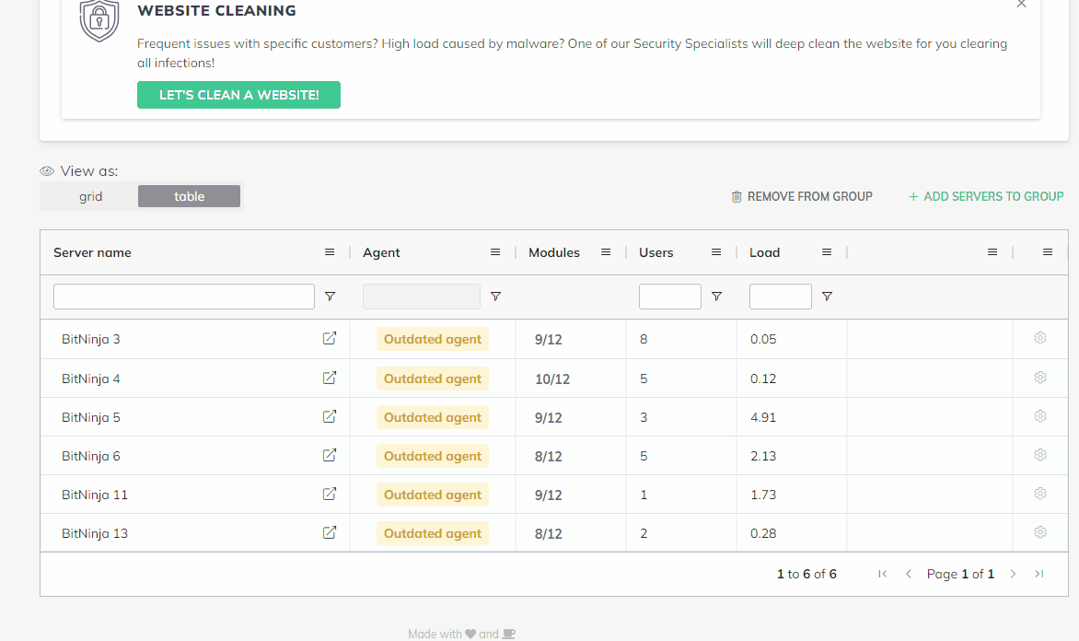The height and width of the screenshot is (641, 1079).
Task: Open settings gear for BitNinja 6
Action: click(x=1039, y=454)
